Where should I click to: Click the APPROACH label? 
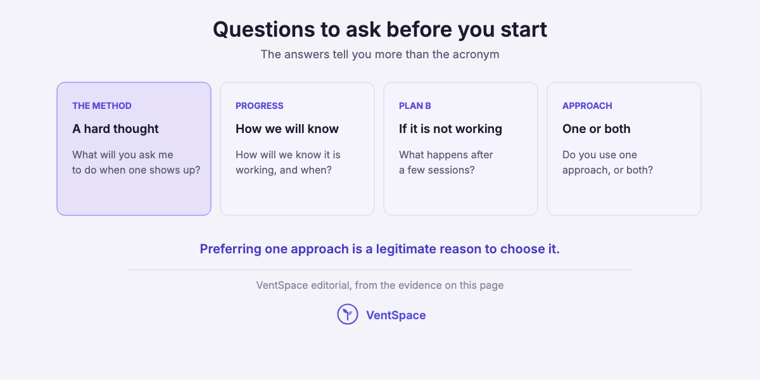pyautogui.click(x=587, y=106)
